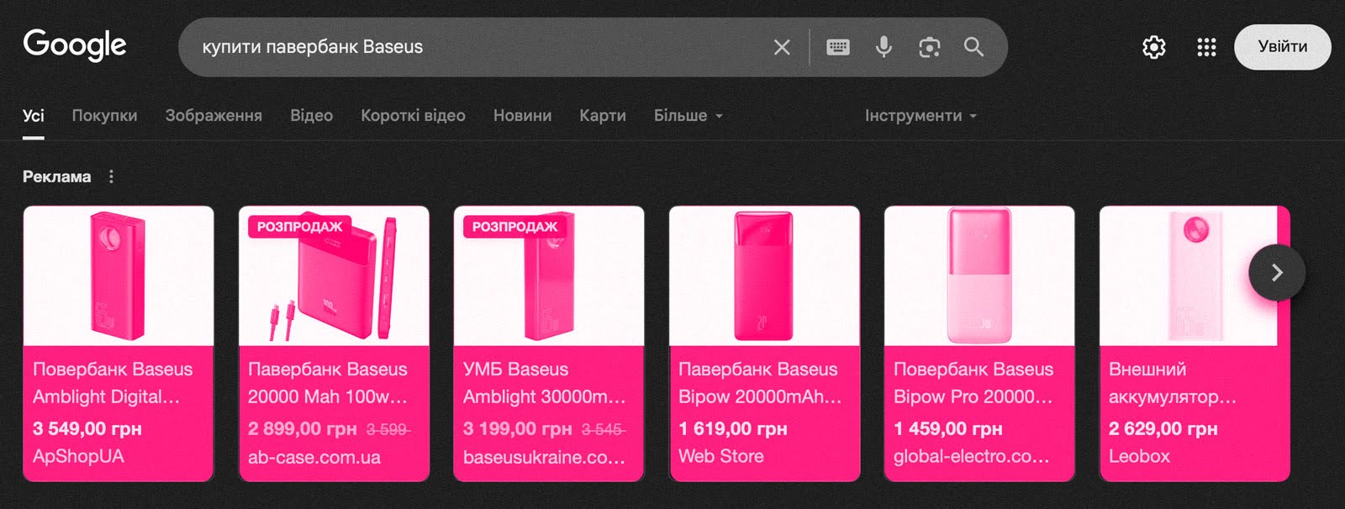Expand the Інструменти dropdown
1345x509 pixels.
[921, 116]
